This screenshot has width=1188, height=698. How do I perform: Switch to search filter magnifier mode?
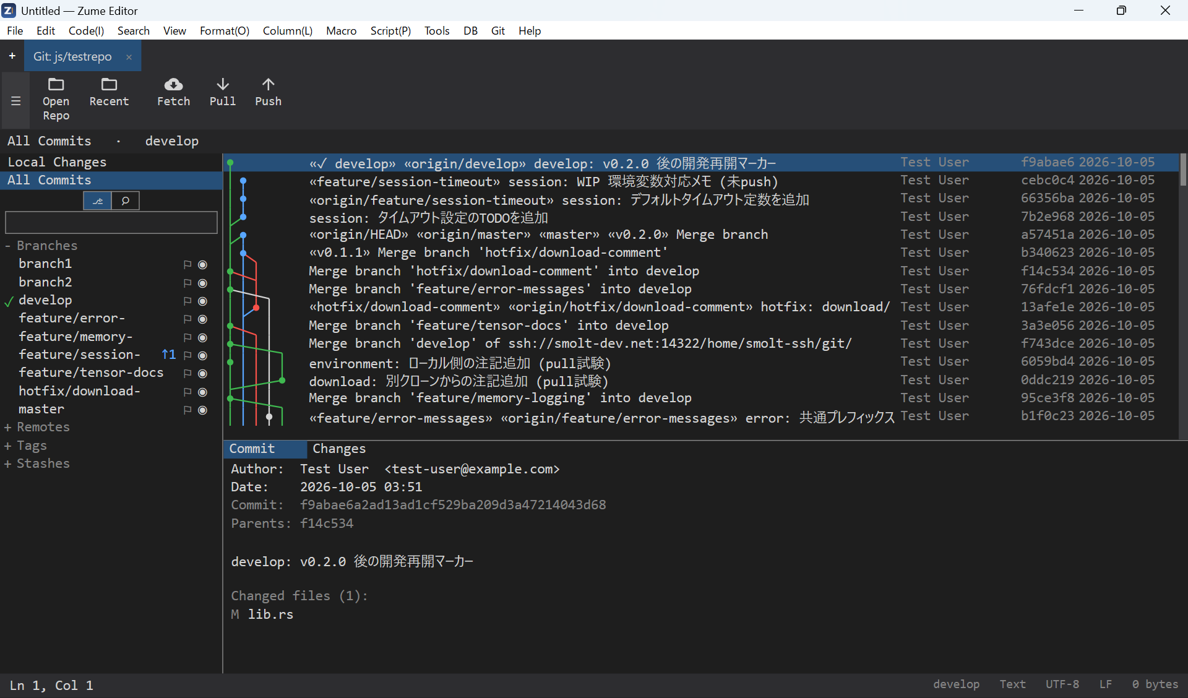pos(126,200)
